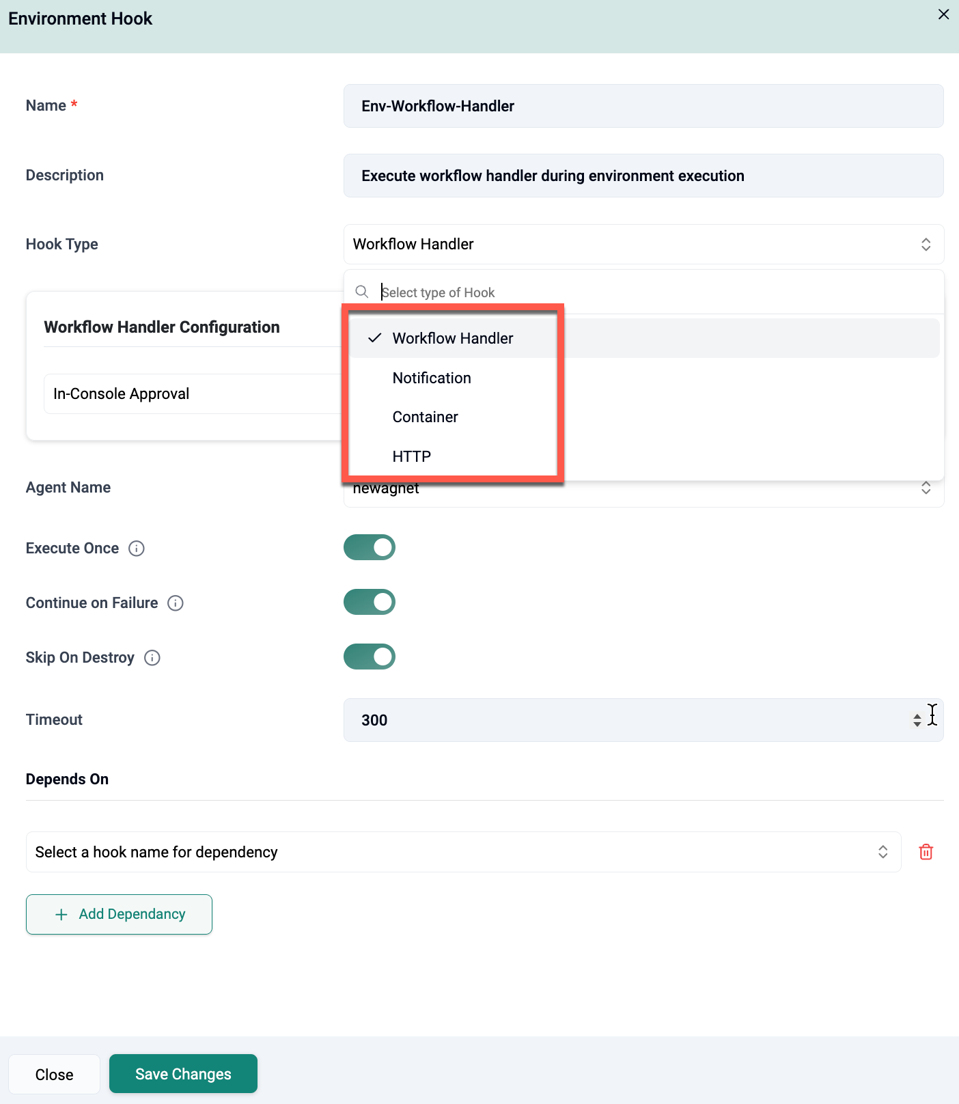
Task: Collapse the Hook Type dropdown
Action: tap(926, 245)
